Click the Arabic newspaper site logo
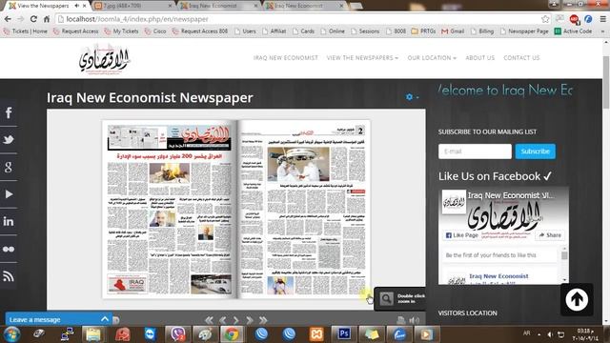The image size is (610, 343). pyautogui.click(x=104, y=58)
